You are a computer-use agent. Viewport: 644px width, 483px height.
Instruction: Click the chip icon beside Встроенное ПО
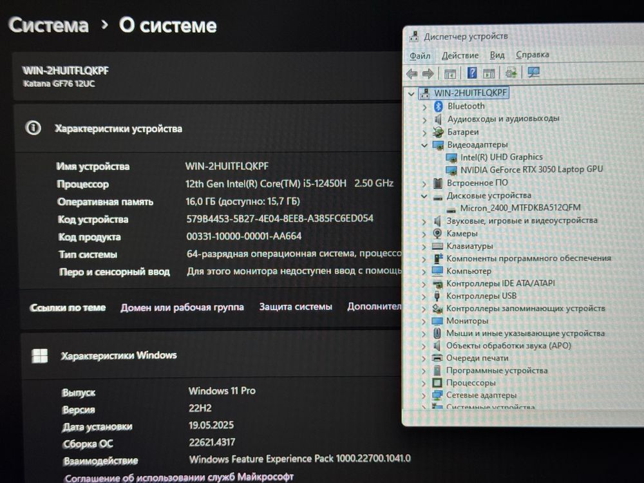point(438,183)
